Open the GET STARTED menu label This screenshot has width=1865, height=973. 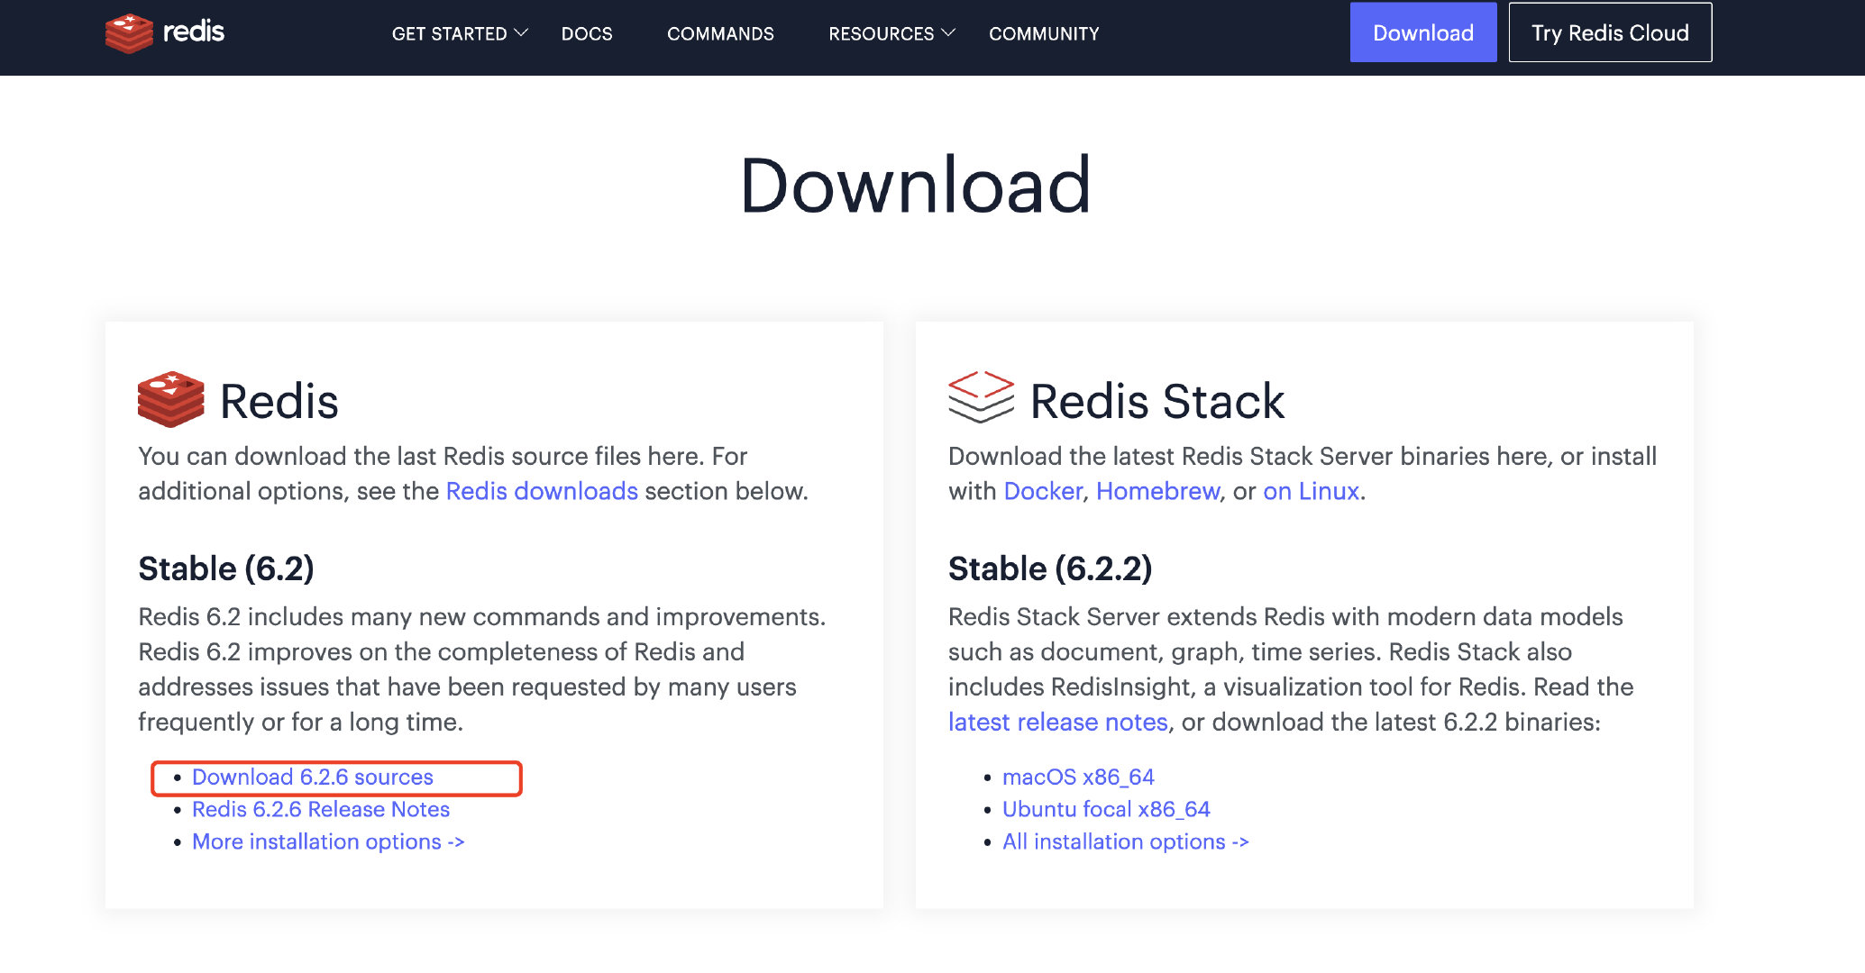(x=450, y=33)
